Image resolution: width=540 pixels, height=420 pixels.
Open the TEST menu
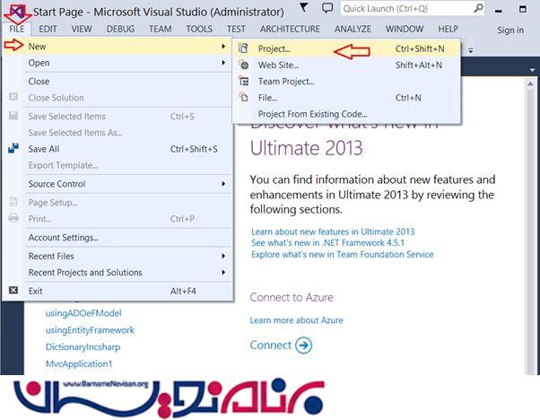tap(236, 29)
